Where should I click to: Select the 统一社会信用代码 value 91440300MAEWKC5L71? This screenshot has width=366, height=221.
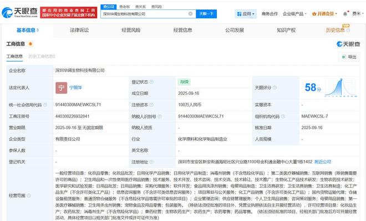click(x=78, y=105)
